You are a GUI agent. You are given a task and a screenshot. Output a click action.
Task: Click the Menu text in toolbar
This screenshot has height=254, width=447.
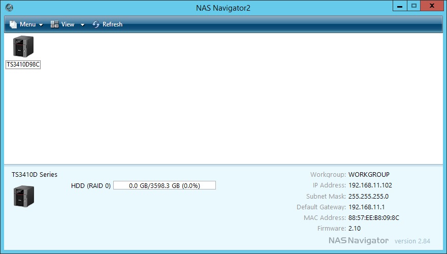coord(27,24)
